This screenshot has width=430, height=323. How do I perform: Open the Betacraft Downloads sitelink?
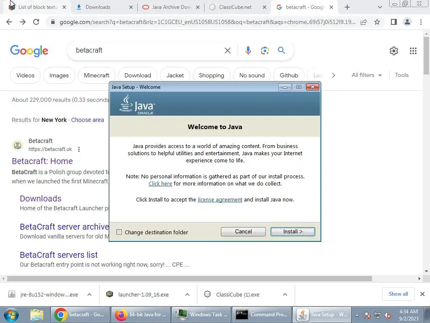pyautogui.click(x=41, y=199)
